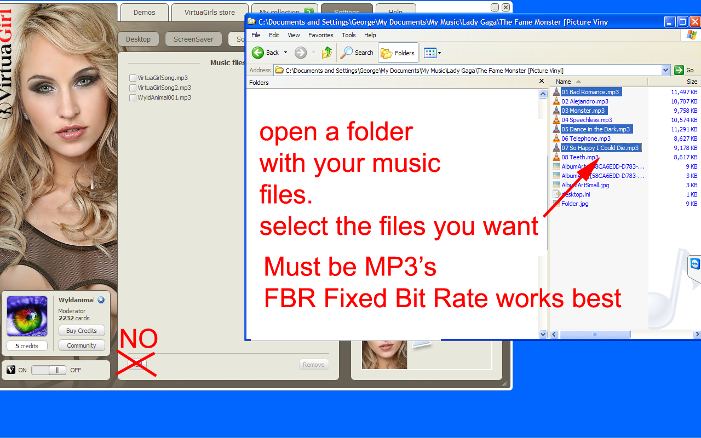701x438 pixels.
Task: Click the Buy Credits button
Action: point(82,331)
